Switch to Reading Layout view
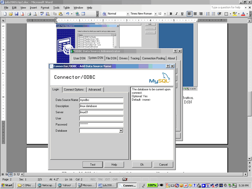This screenshot has width=252, height=189. [x=18, y=174]
